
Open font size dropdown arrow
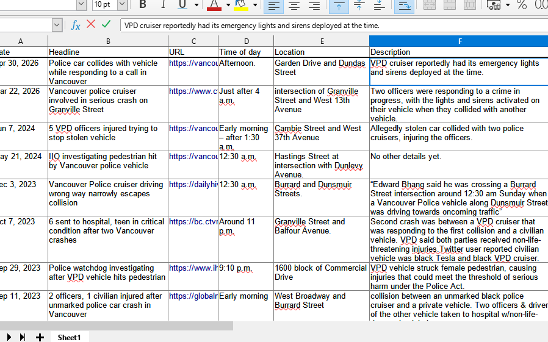pos(122,4)
